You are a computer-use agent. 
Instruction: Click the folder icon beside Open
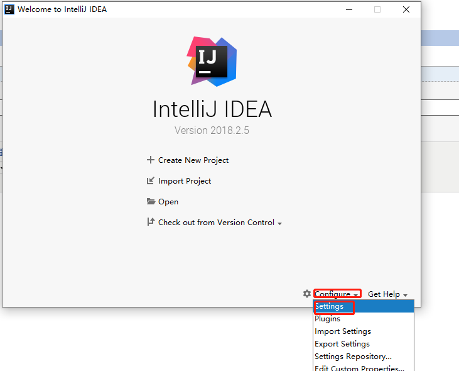151,201
